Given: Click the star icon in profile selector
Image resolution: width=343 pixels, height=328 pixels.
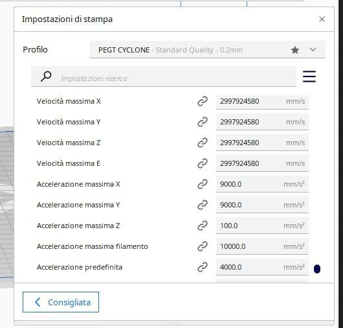Looking at the screenshot, I should [295, 50].
